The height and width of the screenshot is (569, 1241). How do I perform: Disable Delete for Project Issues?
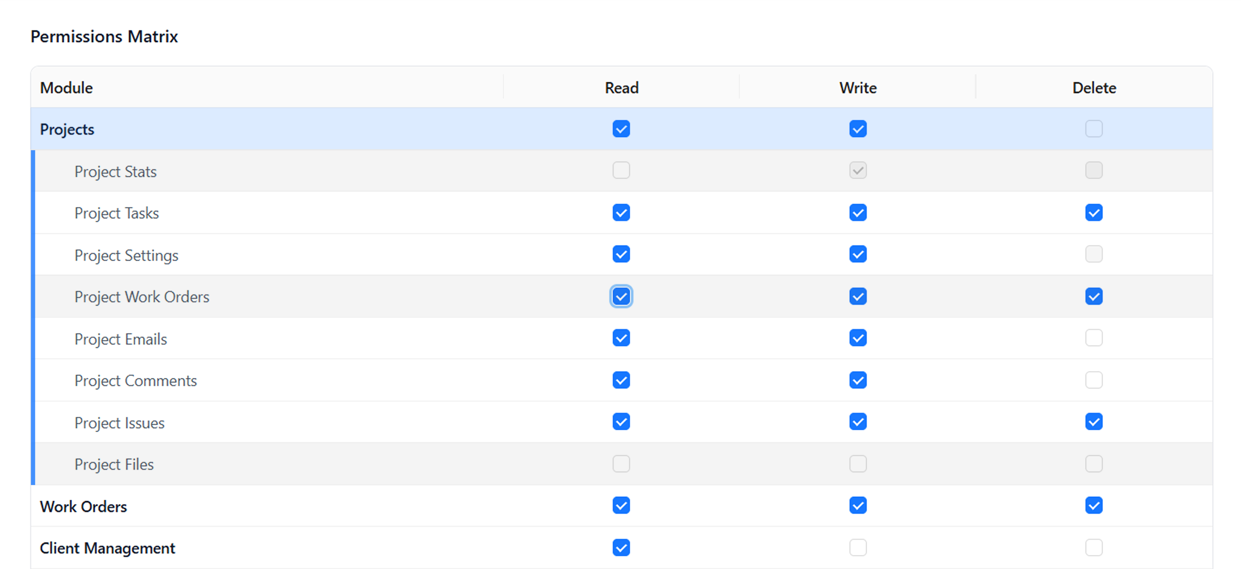click(1094, 422)
